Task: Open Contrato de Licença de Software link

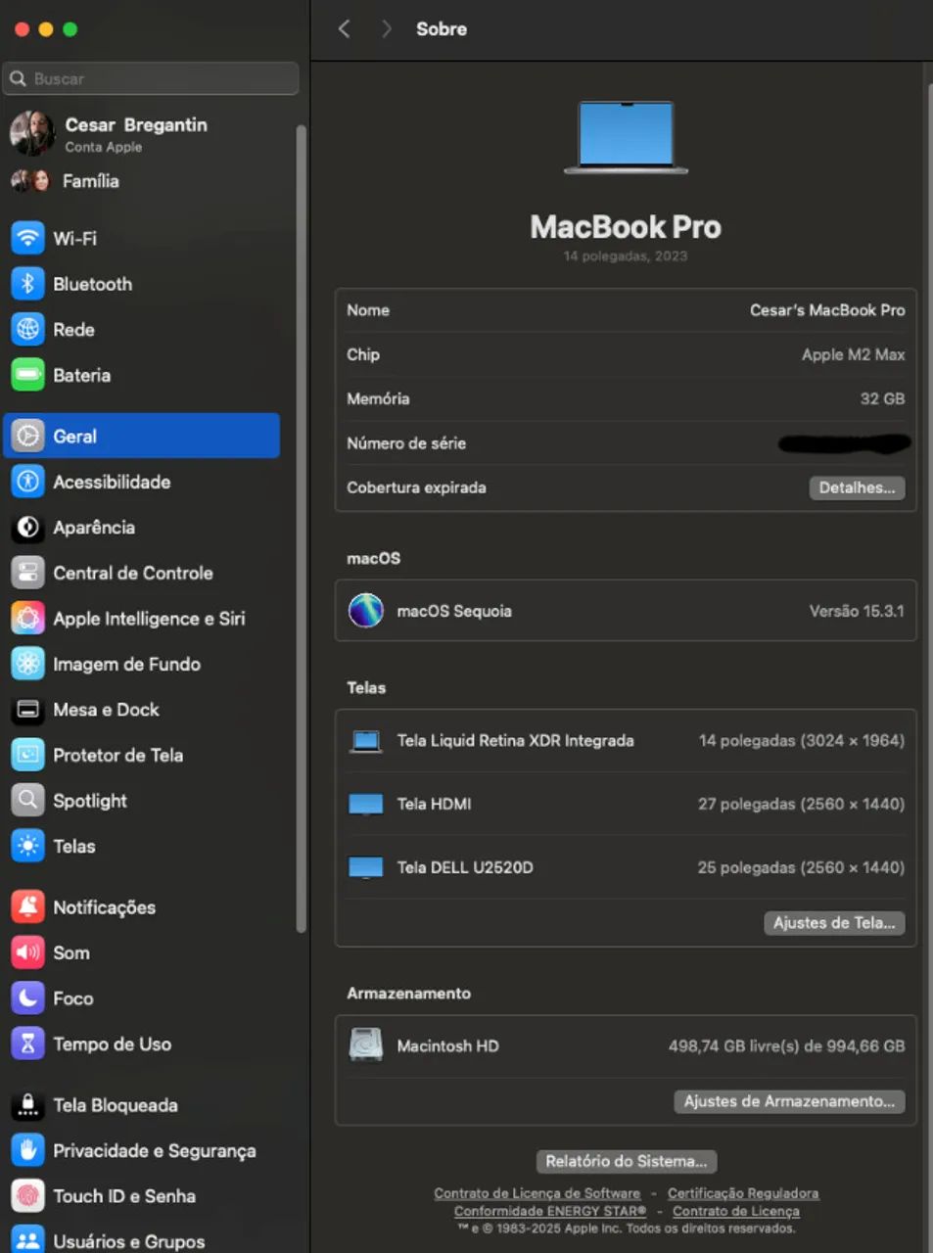Action: 536,1193
